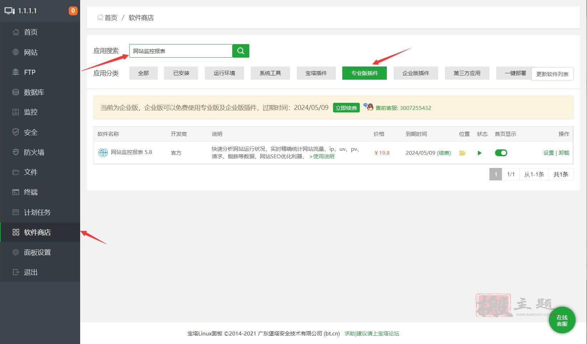The width and height of the screenshot is (587, 344).
Task: Select the 专业版插件 category tab
Action: [364, 73]
